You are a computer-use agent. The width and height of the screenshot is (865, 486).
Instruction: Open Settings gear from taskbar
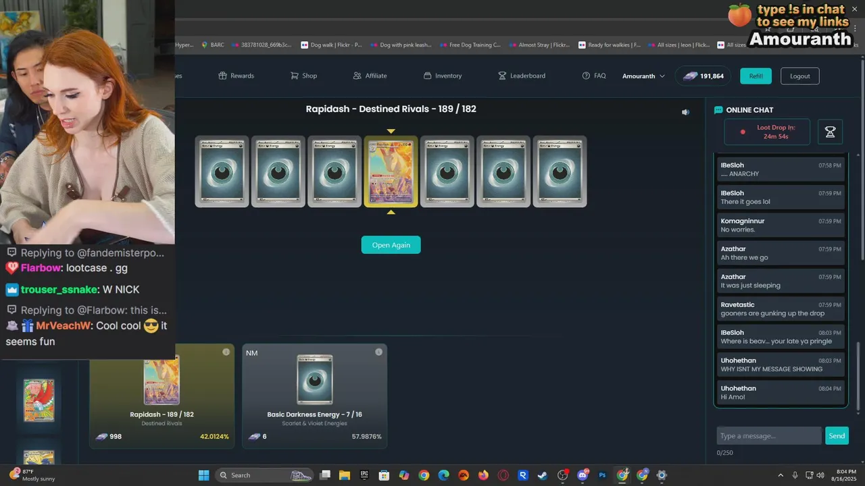coord(662,475)
